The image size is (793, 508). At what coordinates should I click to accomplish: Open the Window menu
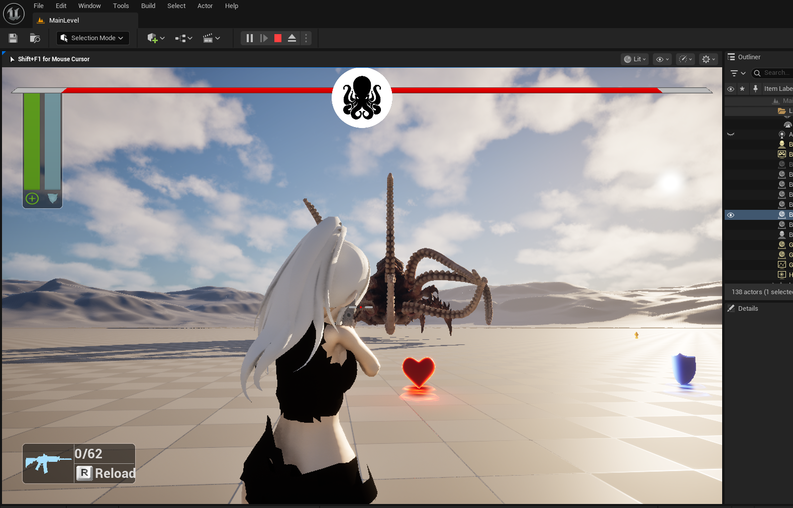(x=89, y=6)
